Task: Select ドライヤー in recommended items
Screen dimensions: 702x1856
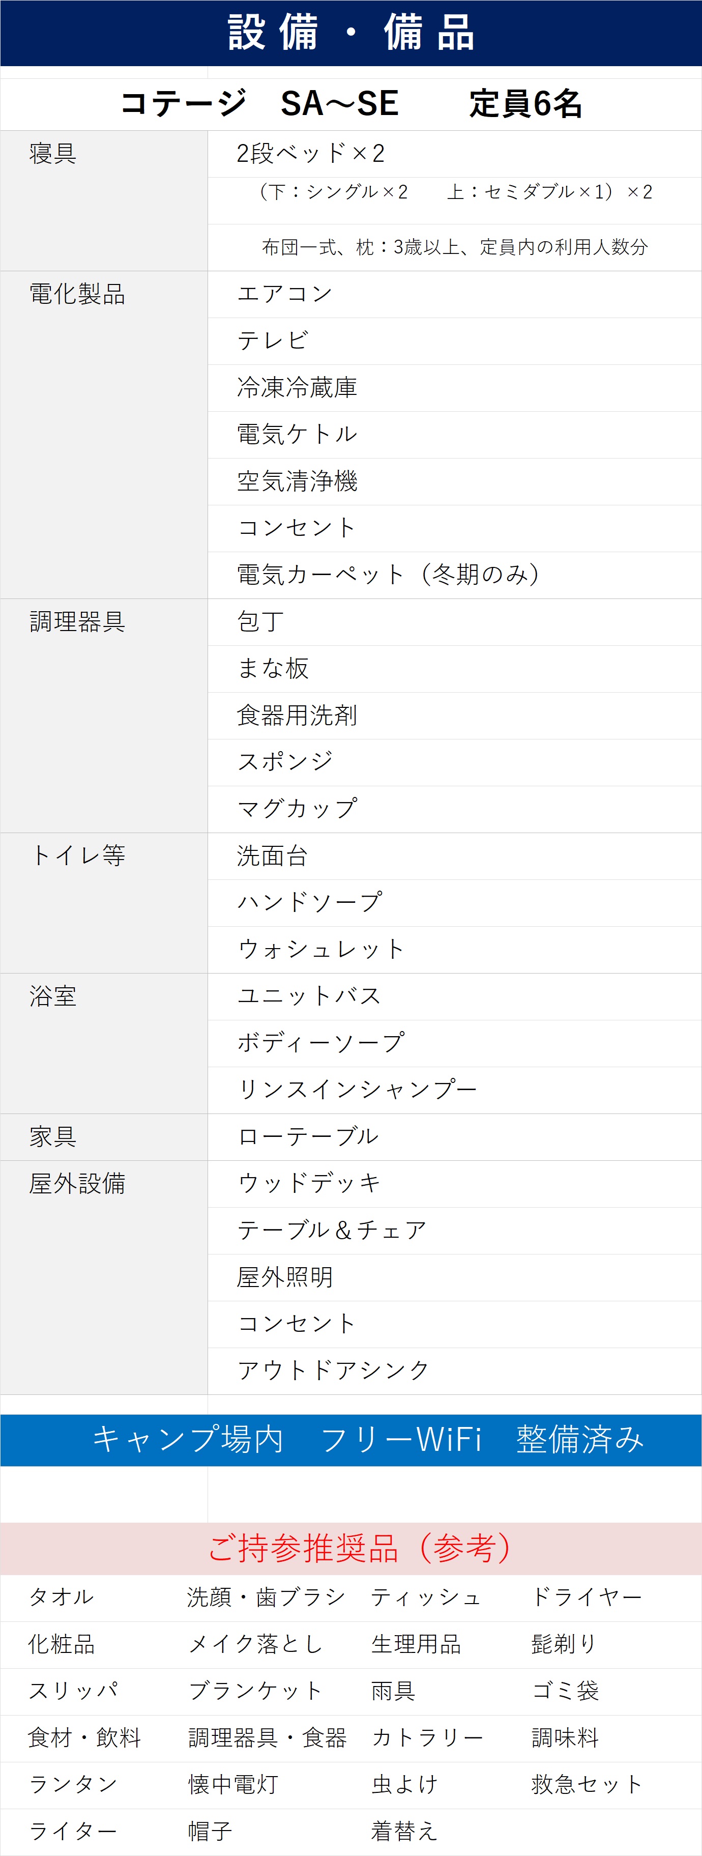Action: 586,1597
